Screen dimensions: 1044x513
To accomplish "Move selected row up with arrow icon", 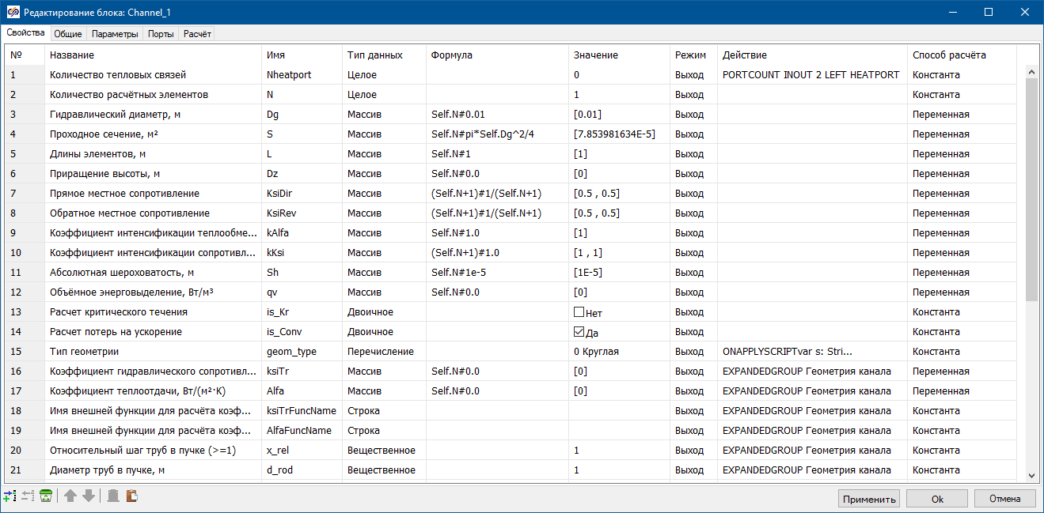I will pyautogui.click(x=70, y=496).
